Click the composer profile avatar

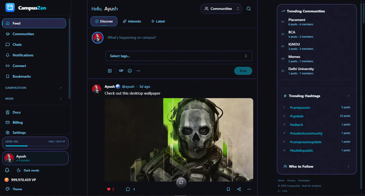[x=97, y=38]
